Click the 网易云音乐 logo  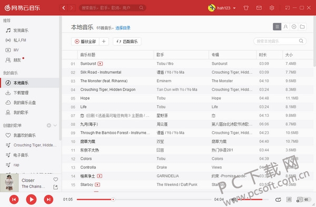click(22, 8)
